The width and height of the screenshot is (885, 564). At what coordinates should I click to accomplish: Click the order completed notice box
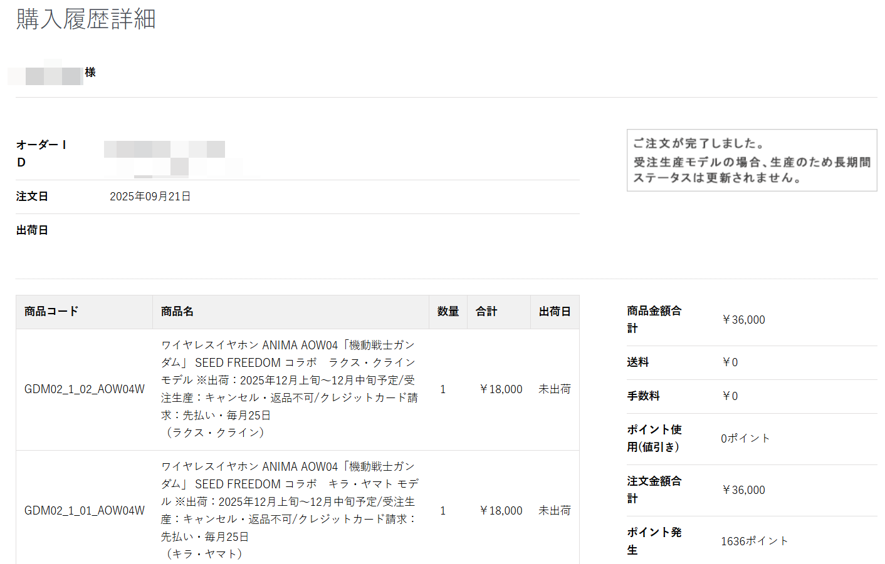751,160
